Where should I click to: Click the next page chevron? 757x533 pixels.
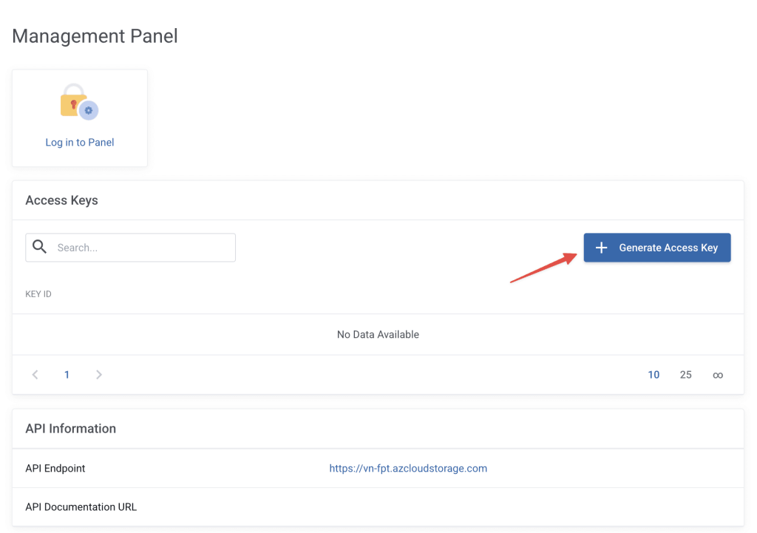pyautogui.click(x=99, y=375)
